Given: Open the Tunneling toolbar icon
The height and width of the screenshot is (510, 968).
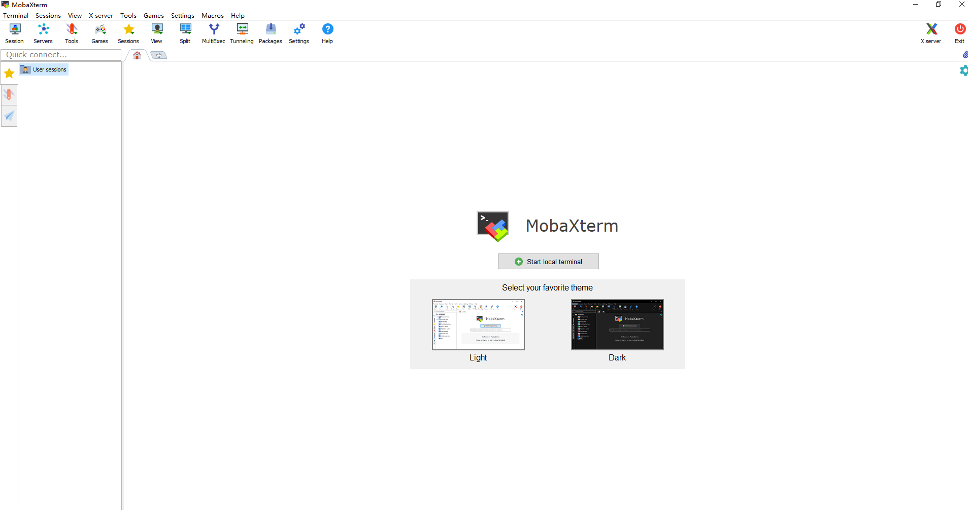Looking at the screenshot, I should click(242, 33).
